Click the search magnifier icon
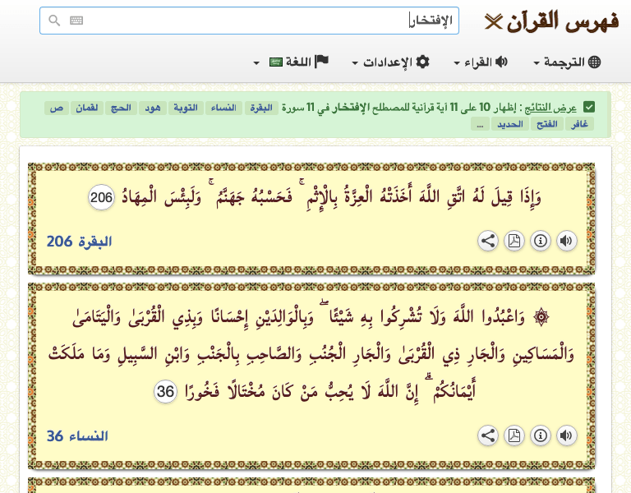 54,20
